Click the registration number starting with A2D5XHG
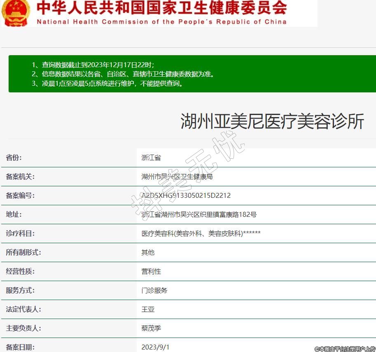 tap(186, 195)
